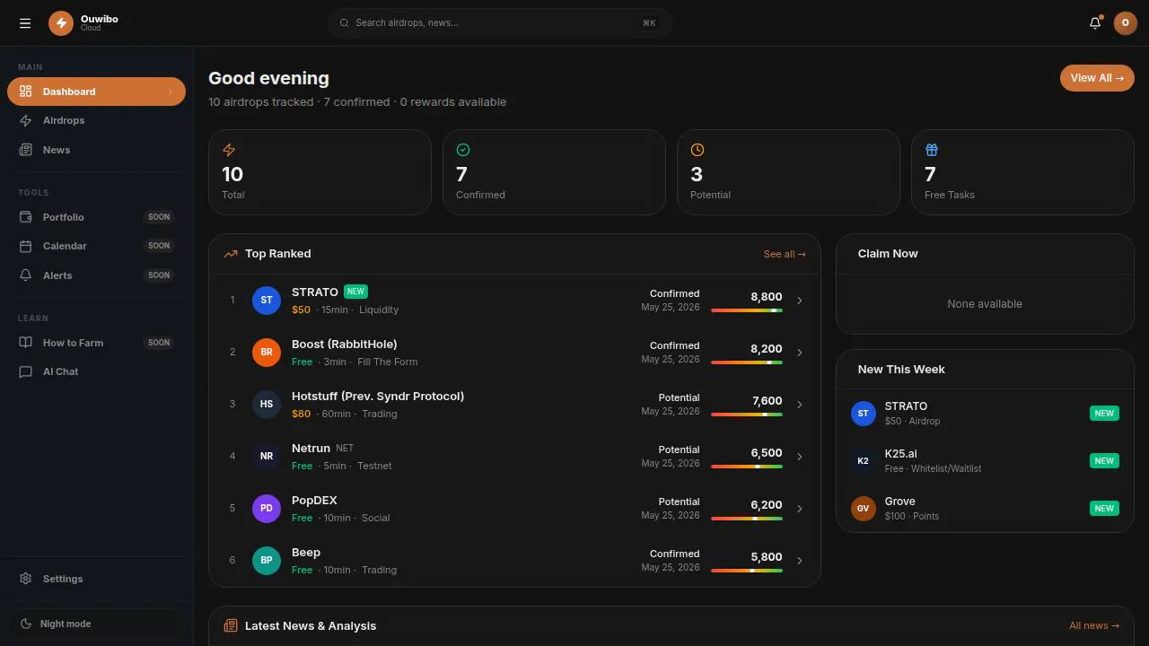Click the See all link
The image size is (1149, 646).
tap(785, 254)
